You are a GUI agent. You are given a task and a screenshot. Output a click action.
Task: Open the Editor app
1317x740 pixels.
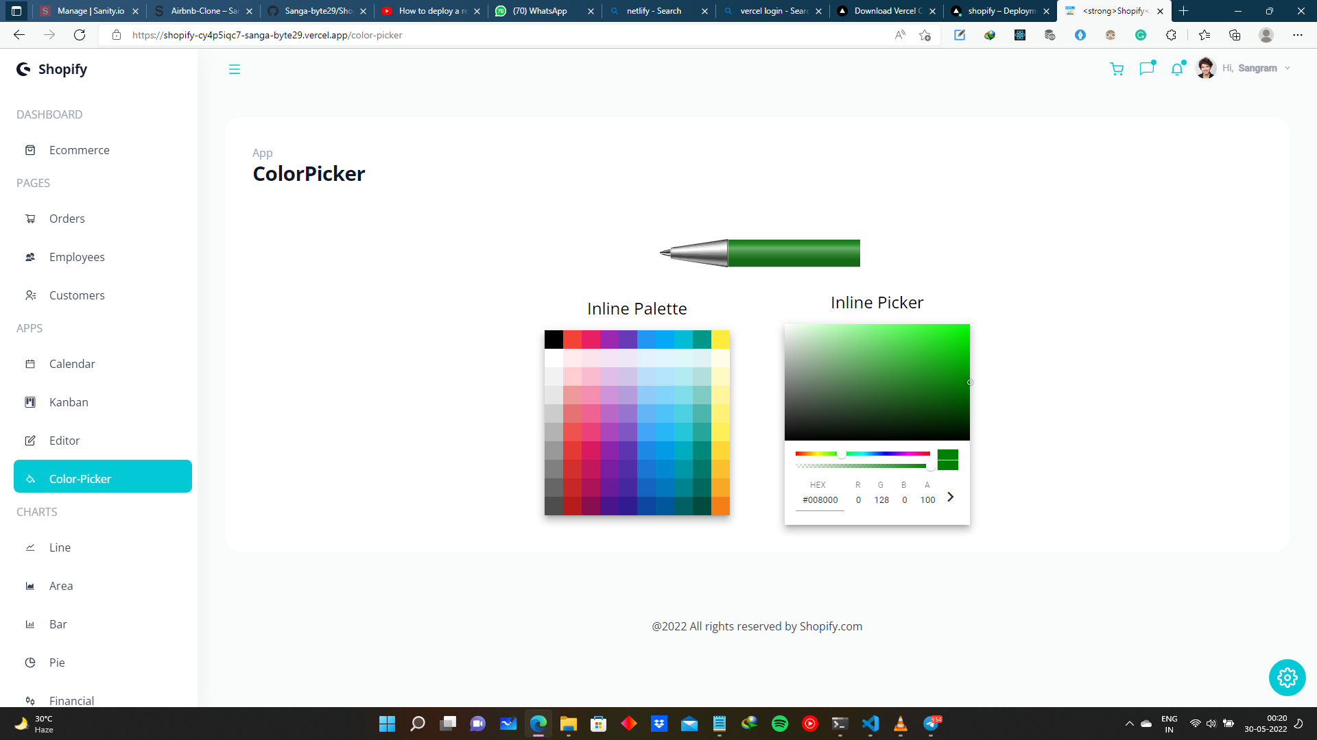pyautogui.click(x=64, y=441)
